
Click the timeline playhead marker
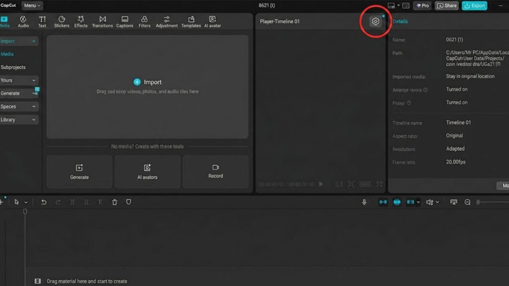pyautogui.click(x=25, y=212)
